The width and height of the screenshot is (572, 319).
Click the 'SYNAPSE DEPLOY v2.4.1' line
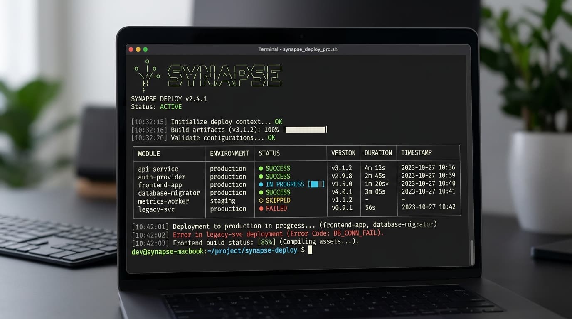[169, 99]
